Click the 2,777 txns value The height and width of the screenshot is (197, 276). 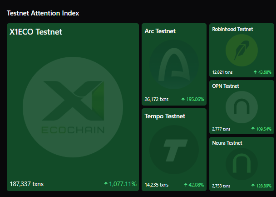pos(221,129)
